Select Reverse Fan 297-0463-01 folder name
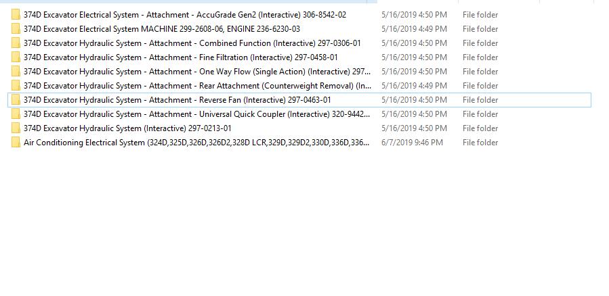The image size is (609, 296). pos(177,100)
